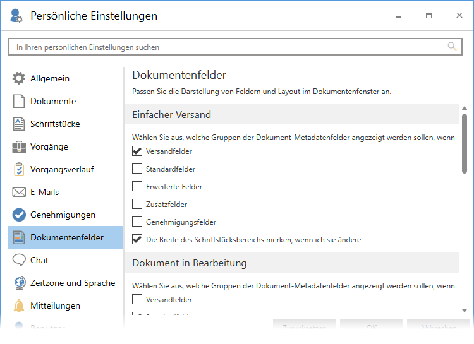Go to the Mitteilungen settings
Image resolution: width=474 pixels, height=344 pixels.
click(x=65, y=305)
